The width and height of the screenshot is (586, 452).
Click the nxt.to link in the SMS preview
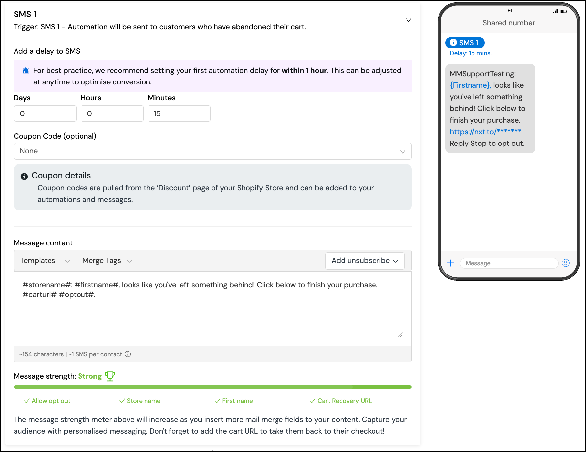click(485, 132)
